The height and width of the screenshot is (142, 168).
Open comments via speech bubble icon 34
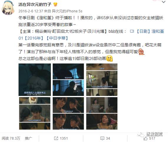tap(102, 138)
